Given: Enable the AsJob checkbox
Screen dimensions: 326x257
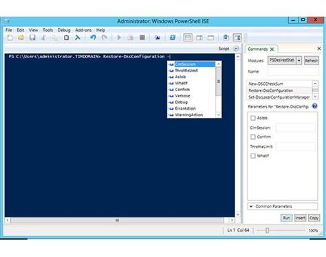Looking at the screenshot, I should [253, 118].
